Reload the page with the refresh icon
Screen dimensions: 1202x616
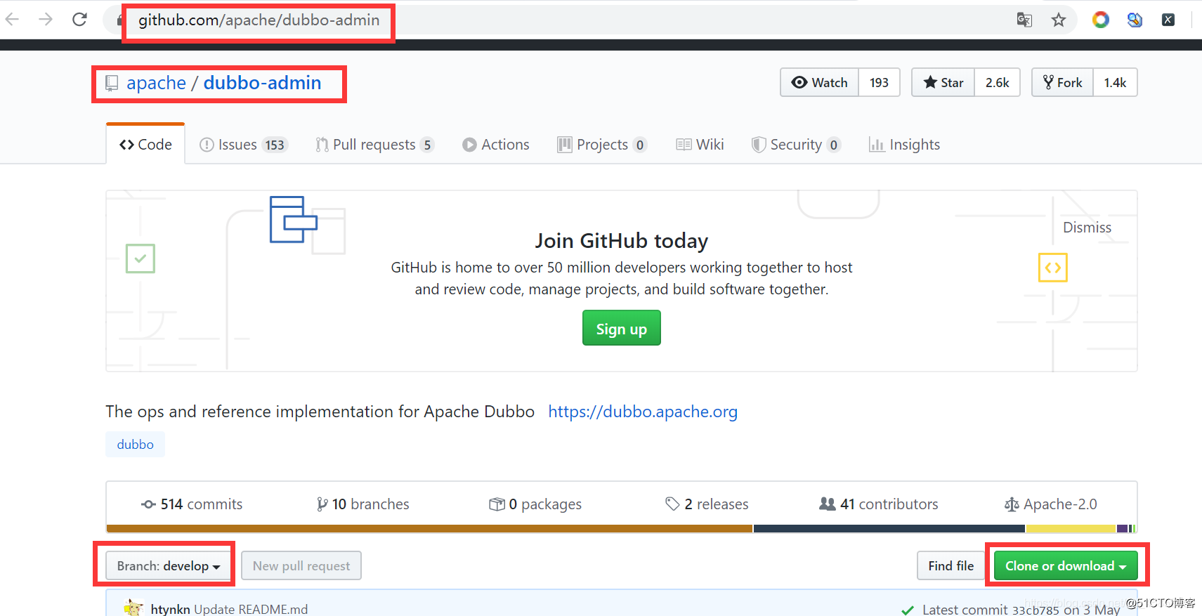click(80, 19)
